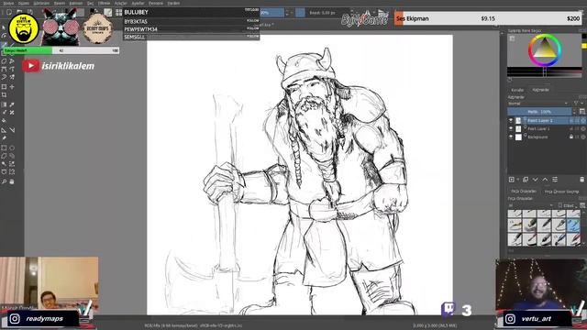Select the elliptical selection tool
This screenshot has width=587, height=330.
12,148
